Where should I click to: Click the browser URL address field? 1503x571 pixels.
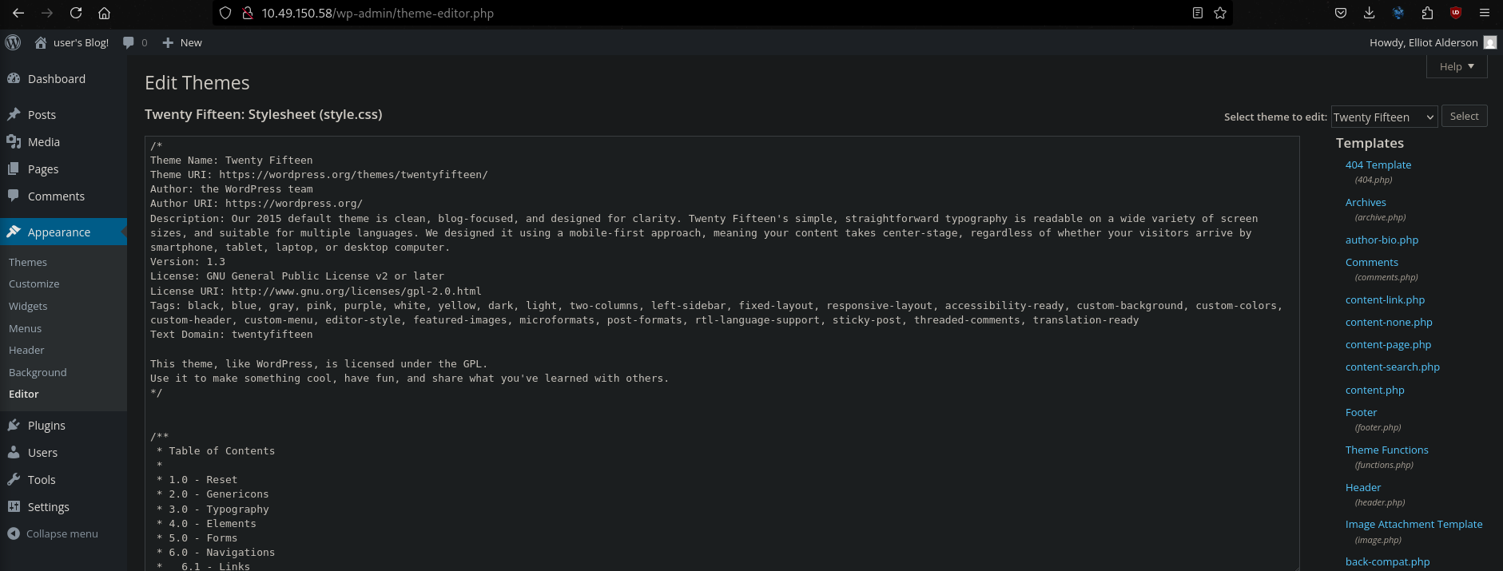point(719,13)
